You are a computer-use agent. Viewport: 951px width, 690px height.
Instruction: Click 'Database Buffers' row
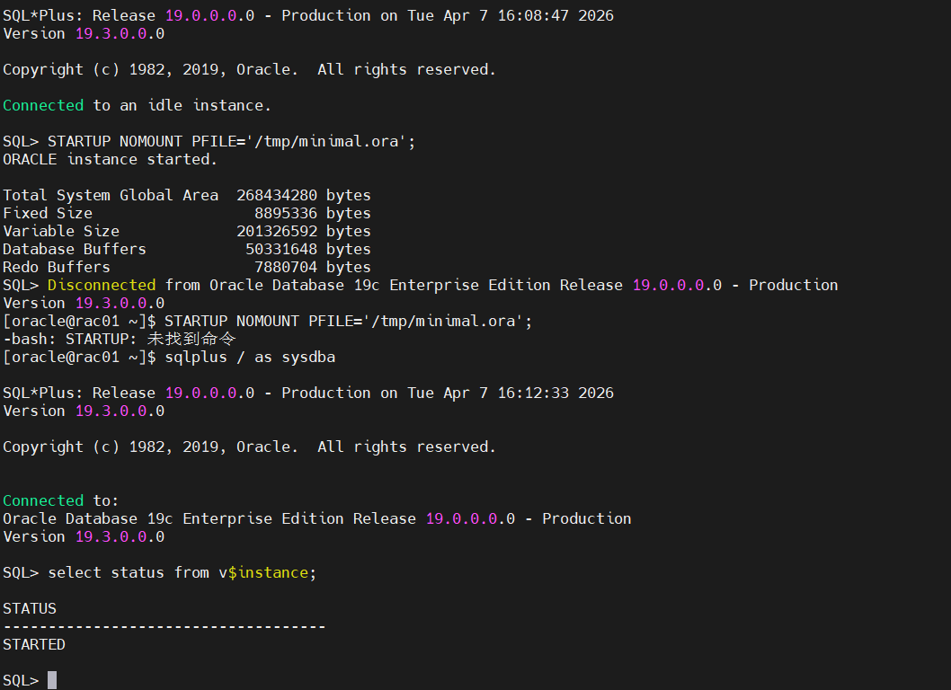click(187, 249)
